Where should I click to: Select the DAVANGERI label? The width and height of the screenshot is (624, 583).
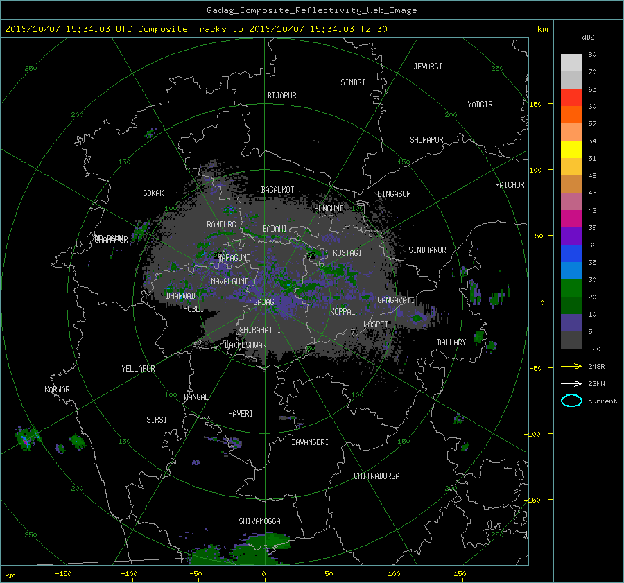pyautogui.click(x=310, y=442)
